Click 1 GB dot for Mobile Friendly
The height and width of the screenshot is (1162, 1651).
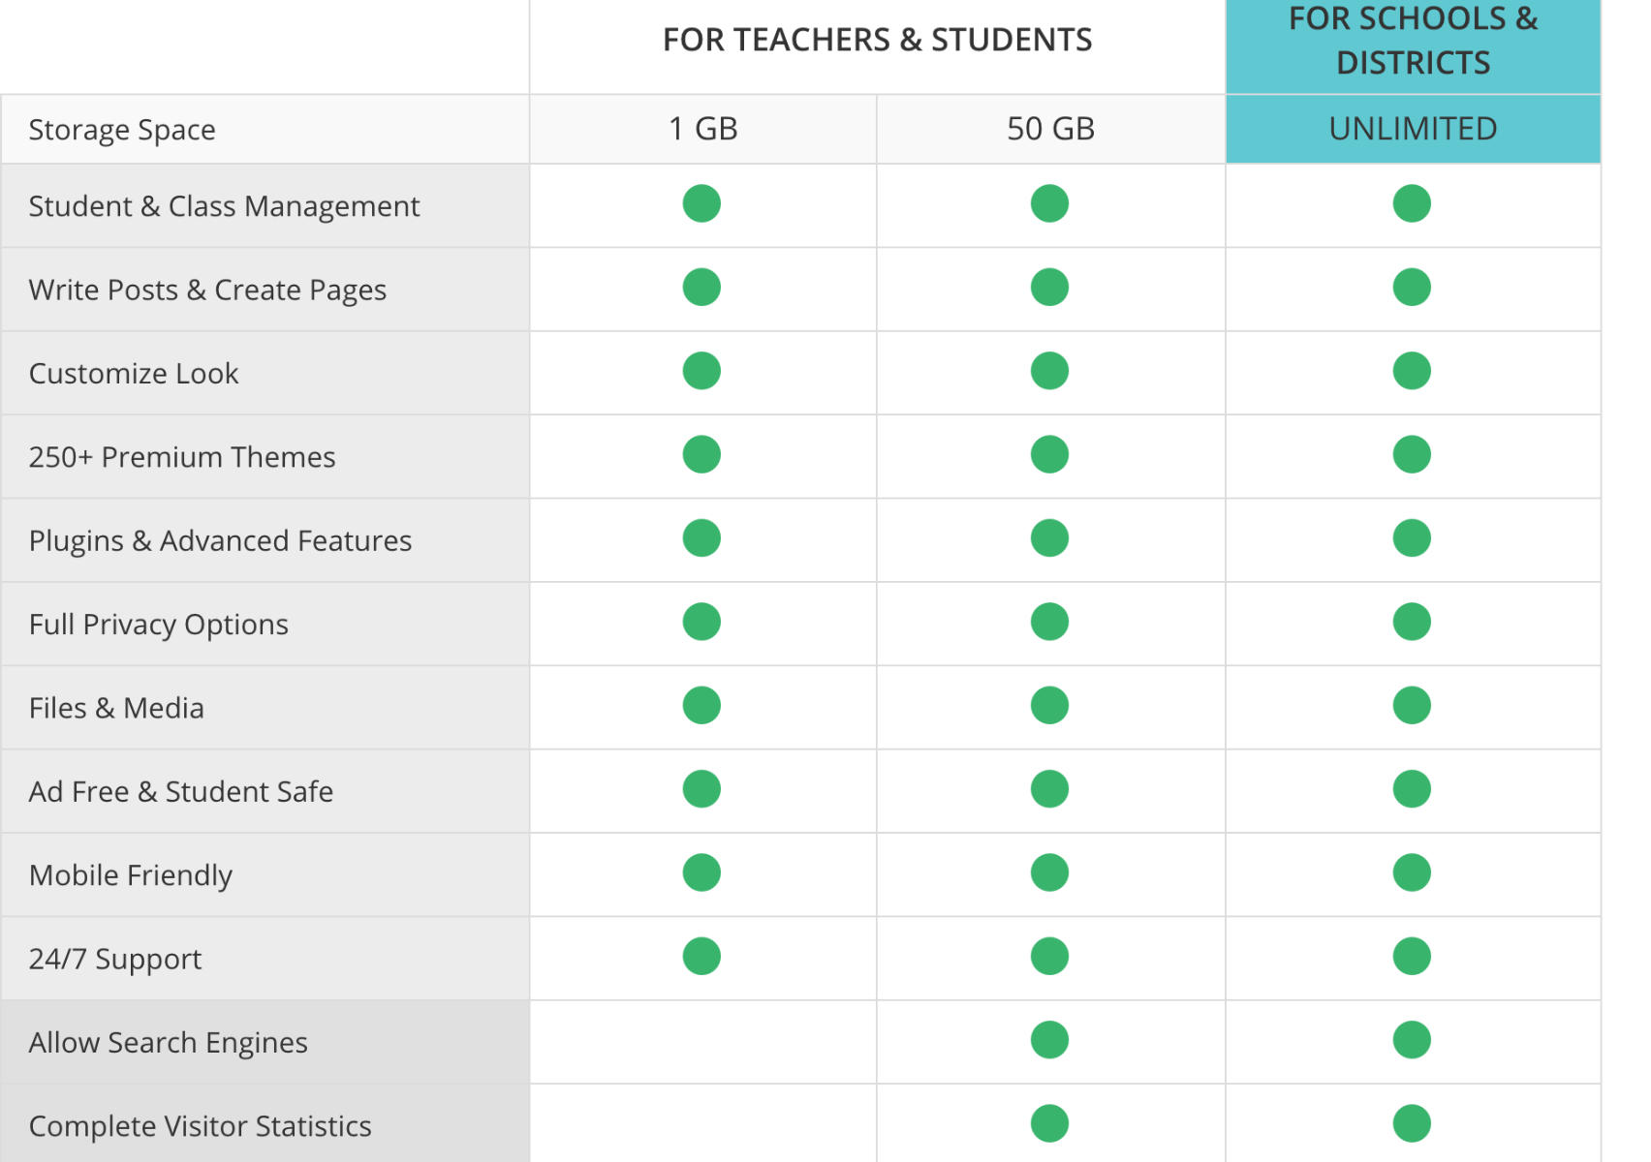click(x=701, y=872)
